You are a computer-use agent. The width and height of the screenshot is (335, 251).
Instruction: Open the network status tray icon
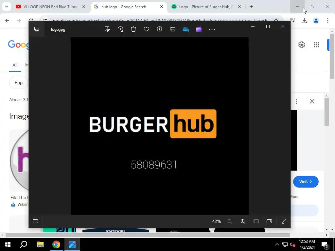(285, 244)
